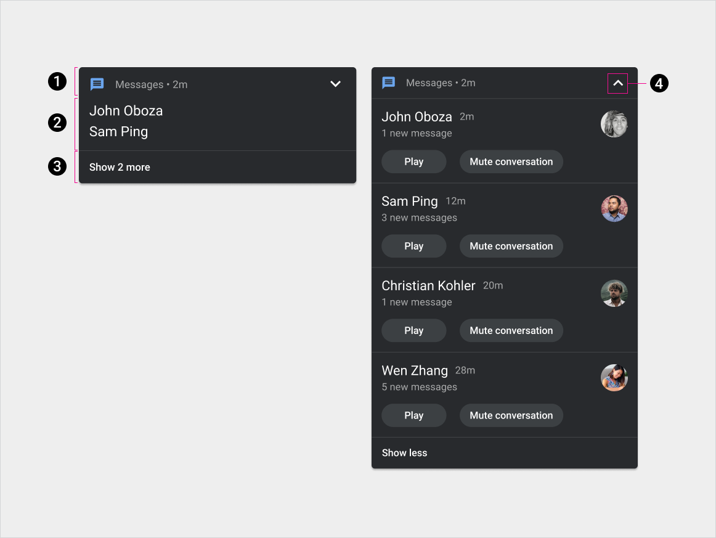Click the Messages icon in collapsed notification
Viewport: 716px width, 538px height.
coord(97,84)
